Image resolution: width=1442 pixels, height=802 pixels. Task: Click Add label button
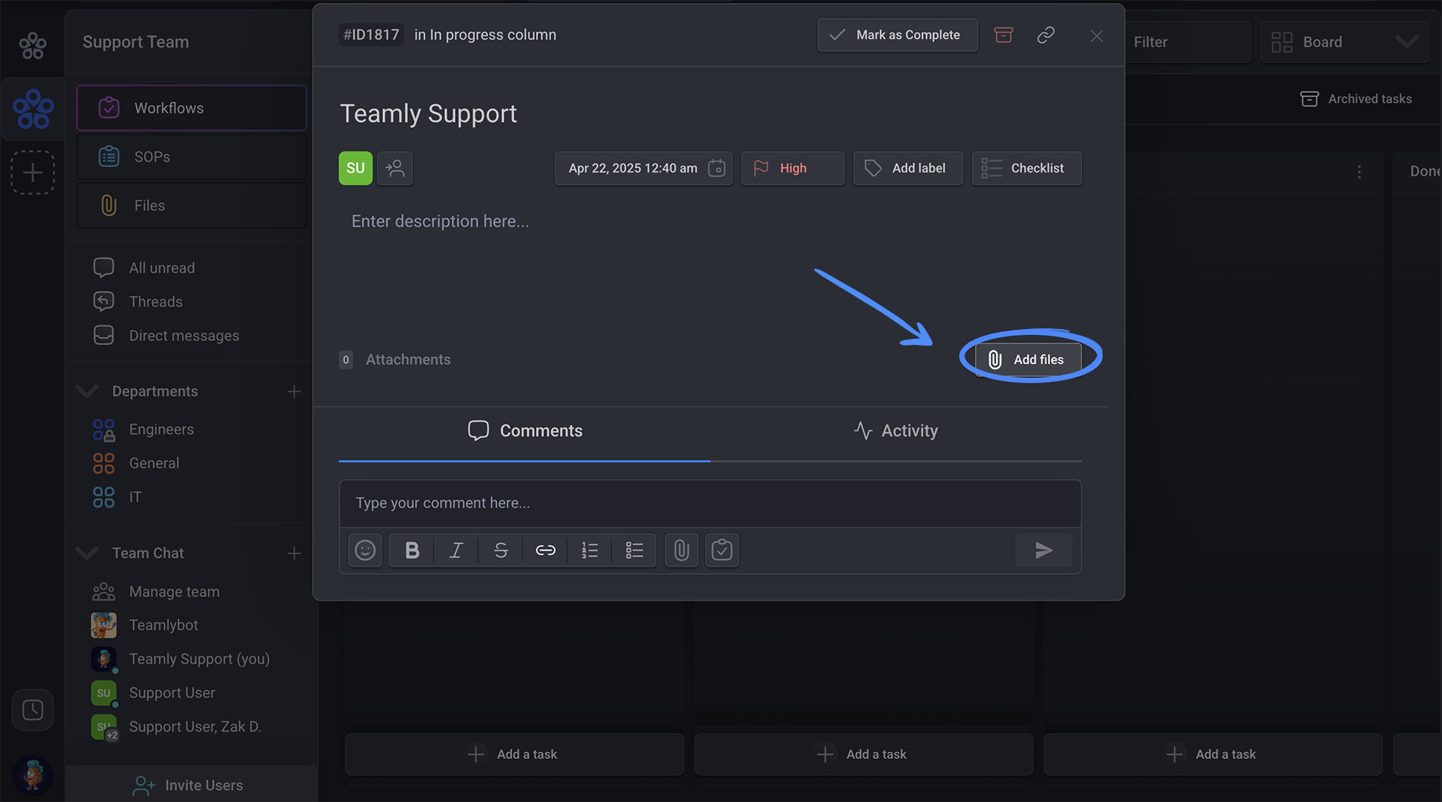point(908,168)
